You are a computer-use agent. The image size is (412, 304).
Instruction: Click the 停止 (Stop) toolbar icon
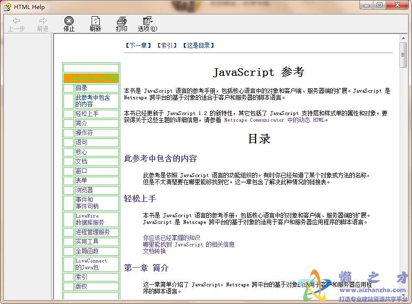68,21
